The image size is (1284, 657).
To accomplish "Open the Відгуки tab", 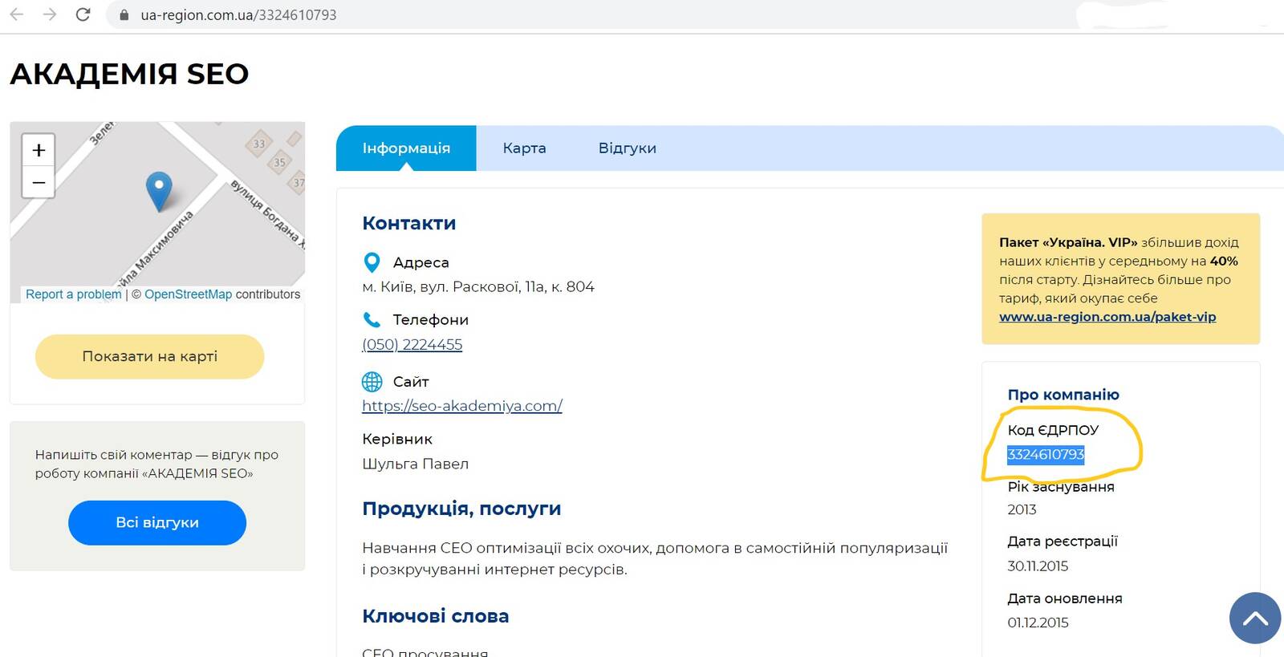I will click(627, 148).
